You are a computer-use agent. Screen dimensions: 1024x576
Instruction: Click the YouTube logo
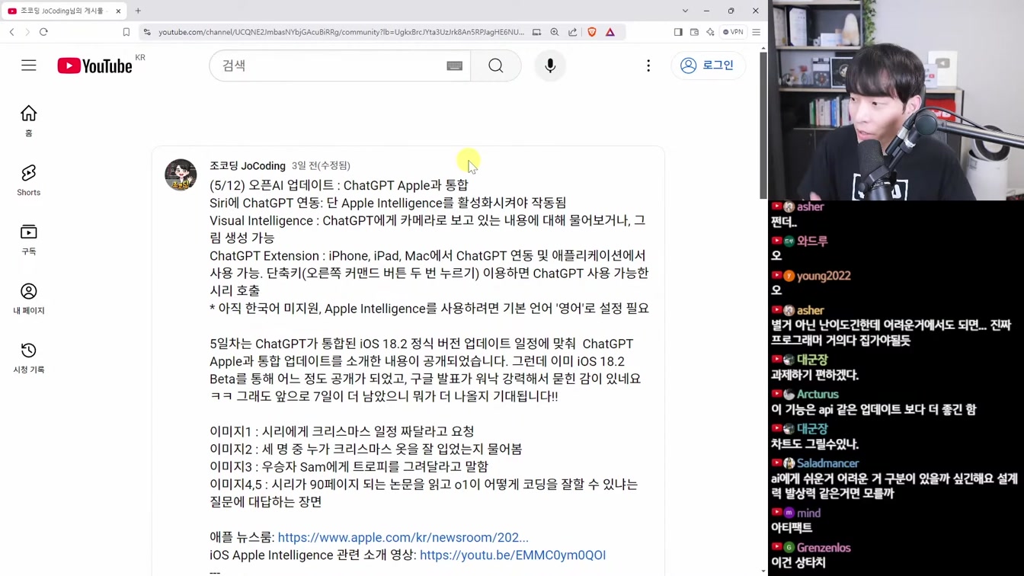pos(95,66)
